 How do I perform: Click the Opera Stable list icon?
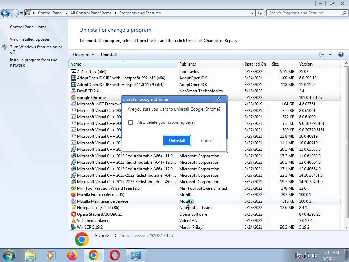coord(74,214)
